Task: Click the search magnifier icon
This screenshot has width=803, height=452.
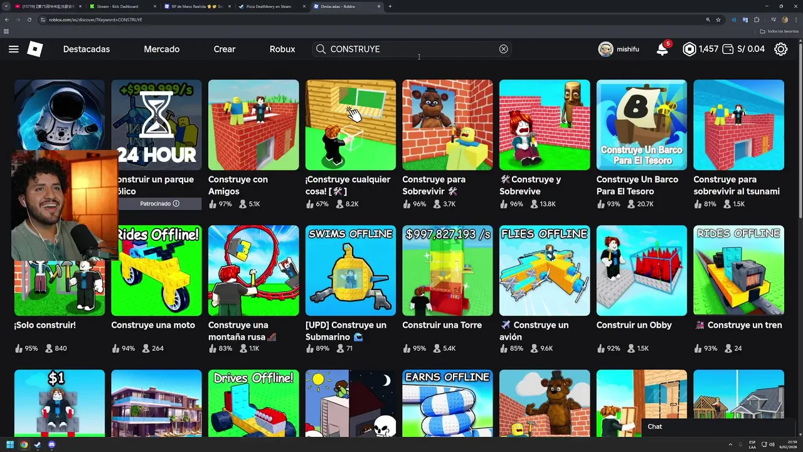Action: pos(321,49)
